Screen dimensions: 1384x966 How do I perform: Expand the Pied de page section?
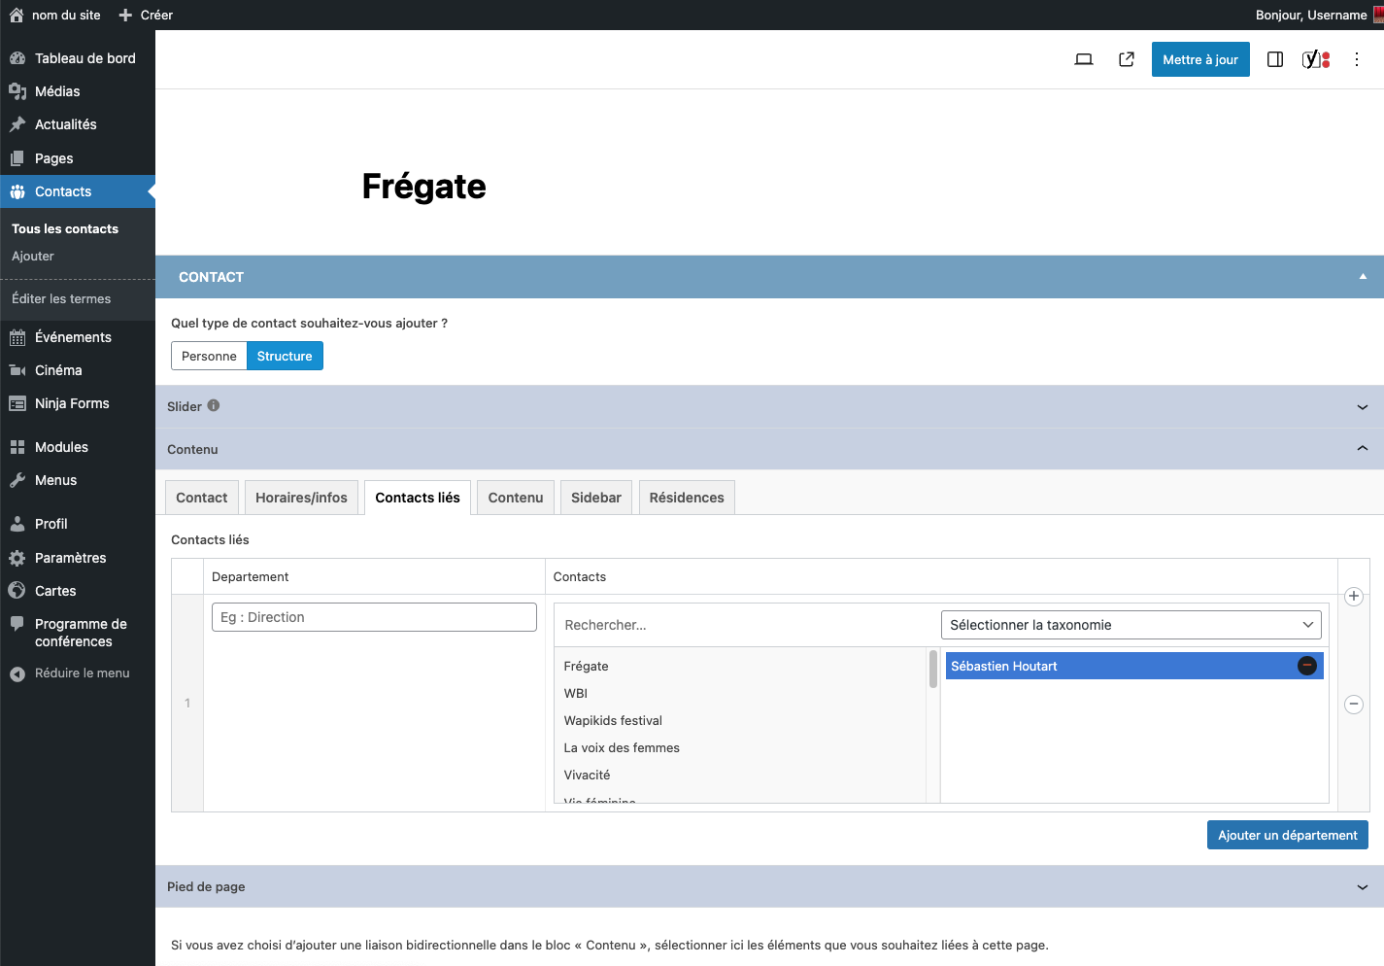pyautogui.click(x=1362, y=887)
